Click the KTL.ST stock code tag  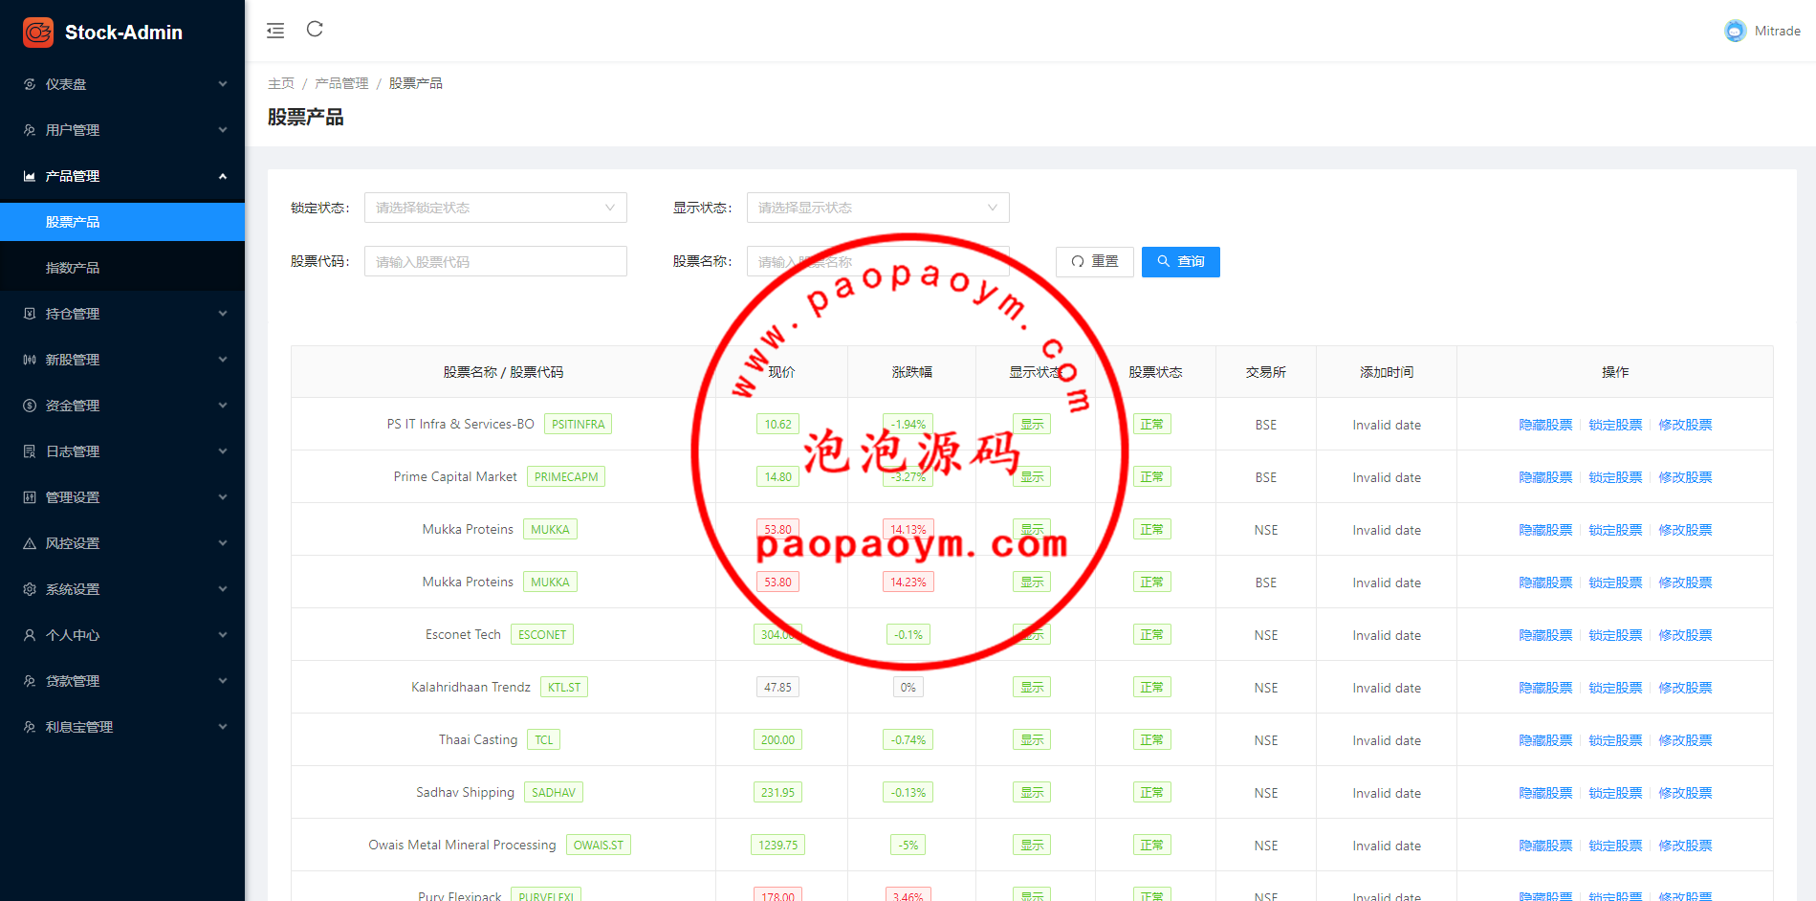coord(564,687)
